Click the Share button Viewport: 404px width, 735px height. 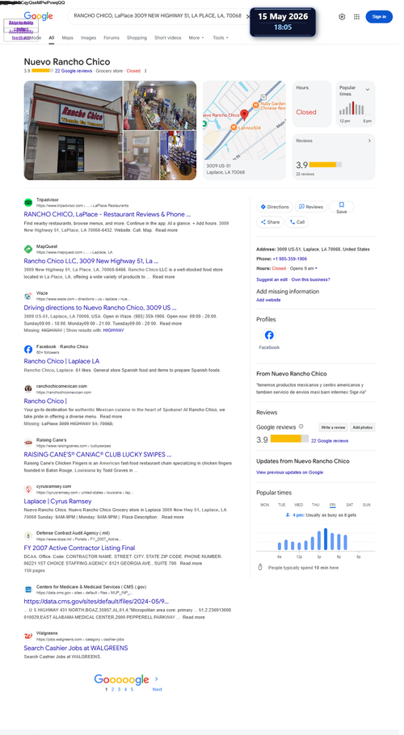pos(270,222)
